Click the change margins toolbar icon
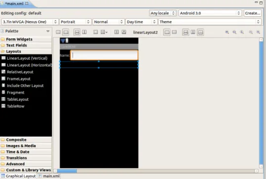The image size is (266, 179). coord(95,32)
